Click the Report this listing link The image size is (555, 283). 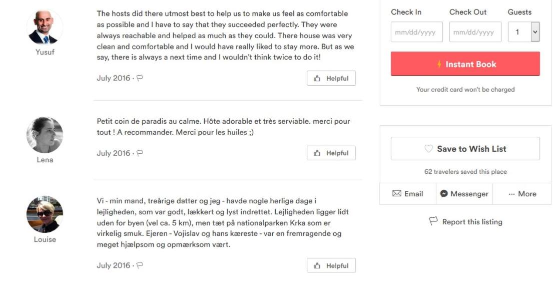(472, 222)
